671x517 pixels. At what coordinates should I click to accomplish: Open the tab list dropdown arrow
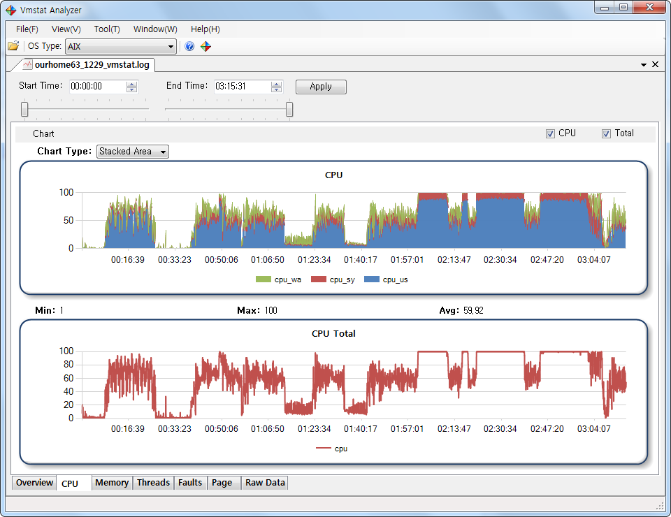[x=643, y=63]
